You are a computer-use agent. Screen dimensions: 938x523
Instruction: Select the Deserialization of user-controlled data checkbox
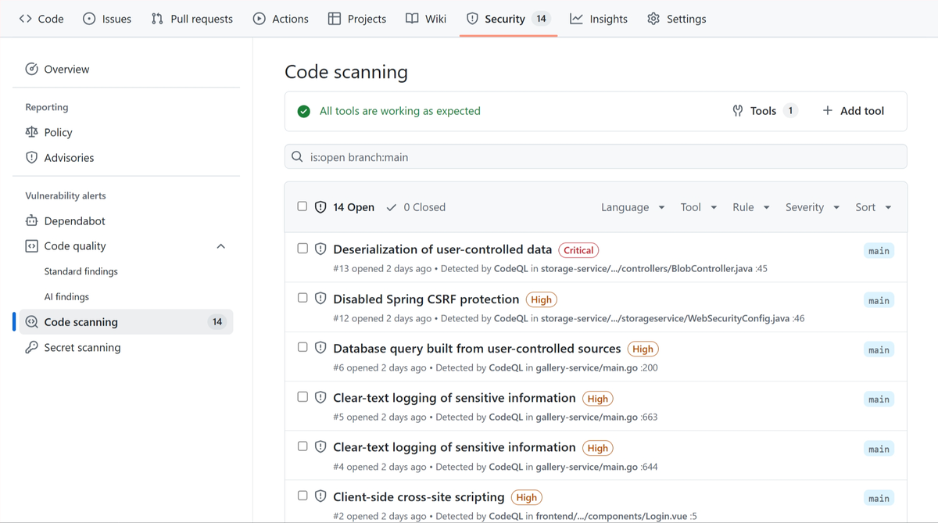(x=303, y=249)
